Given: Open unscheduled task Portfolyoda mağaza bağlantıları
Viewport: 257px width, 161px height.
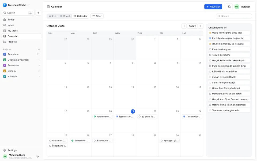Looking at the screenshot, I should (x=229, y=38).
